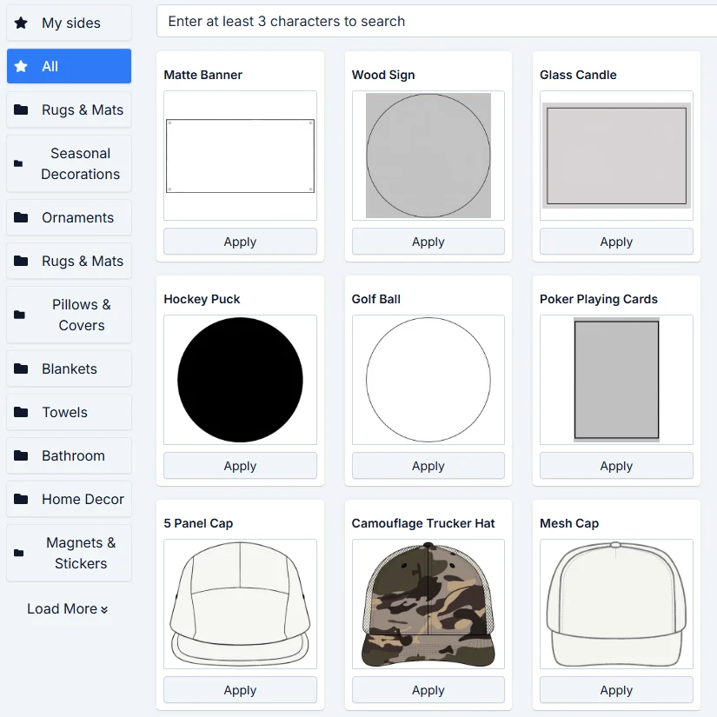Select the 5 Panel Cap illustration
This screenshot has width=717, height=717.
click(x=240, y=604)
